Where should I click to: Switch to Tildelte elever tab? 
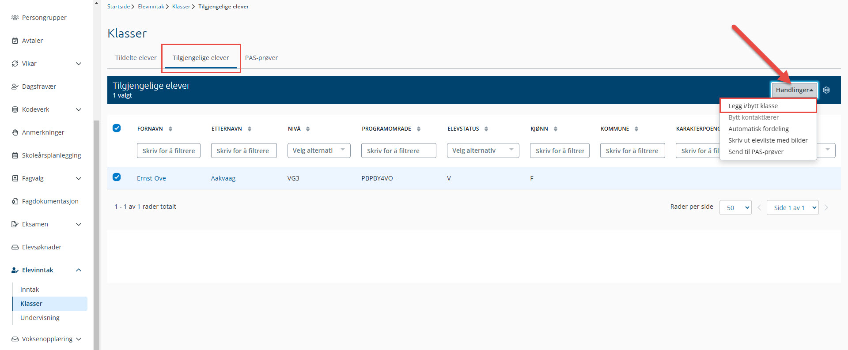point(136,58)
